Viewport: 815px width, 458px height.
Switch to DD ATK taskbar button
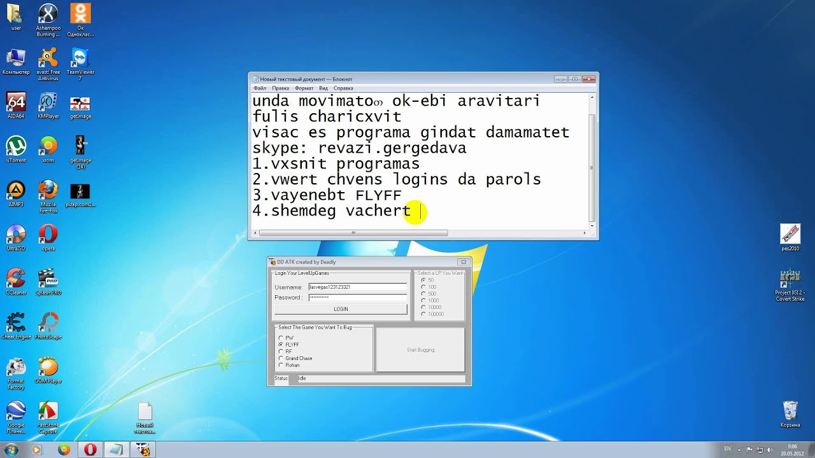click(143, 450)
